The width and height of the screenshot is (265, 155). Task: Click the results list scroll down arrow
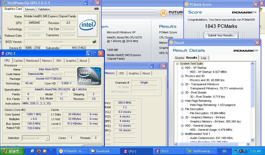click(x=253, y=140)
